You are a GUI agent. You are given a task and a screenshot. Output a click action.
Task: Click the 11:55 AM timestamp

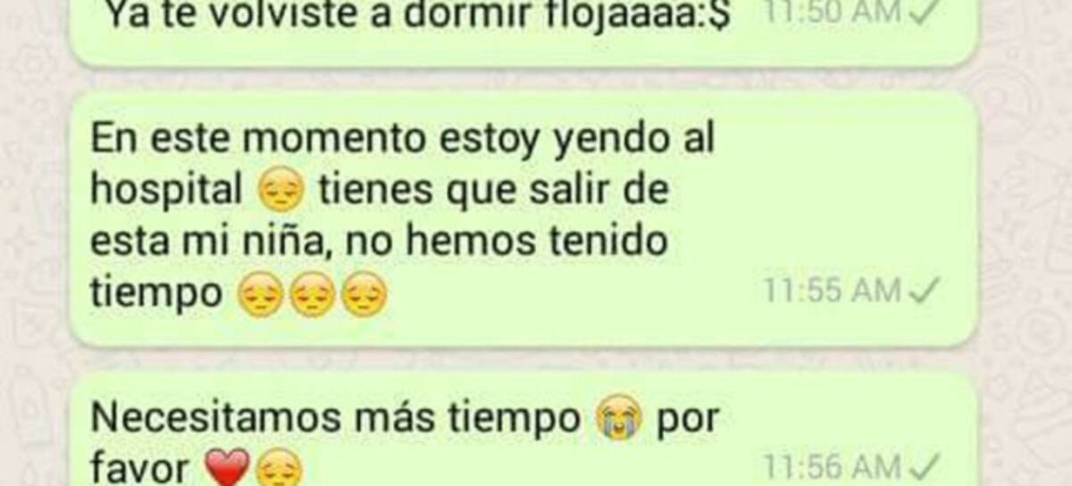pyautogui.click(x=834, y=289)
